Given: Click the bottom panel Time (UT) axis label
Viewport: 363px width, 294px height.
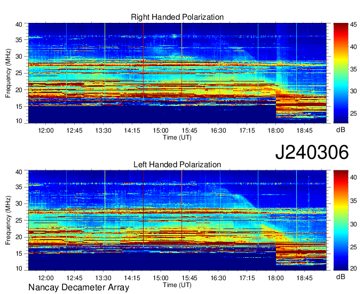Looking at the screenshot, I should [x=177, y=285].
